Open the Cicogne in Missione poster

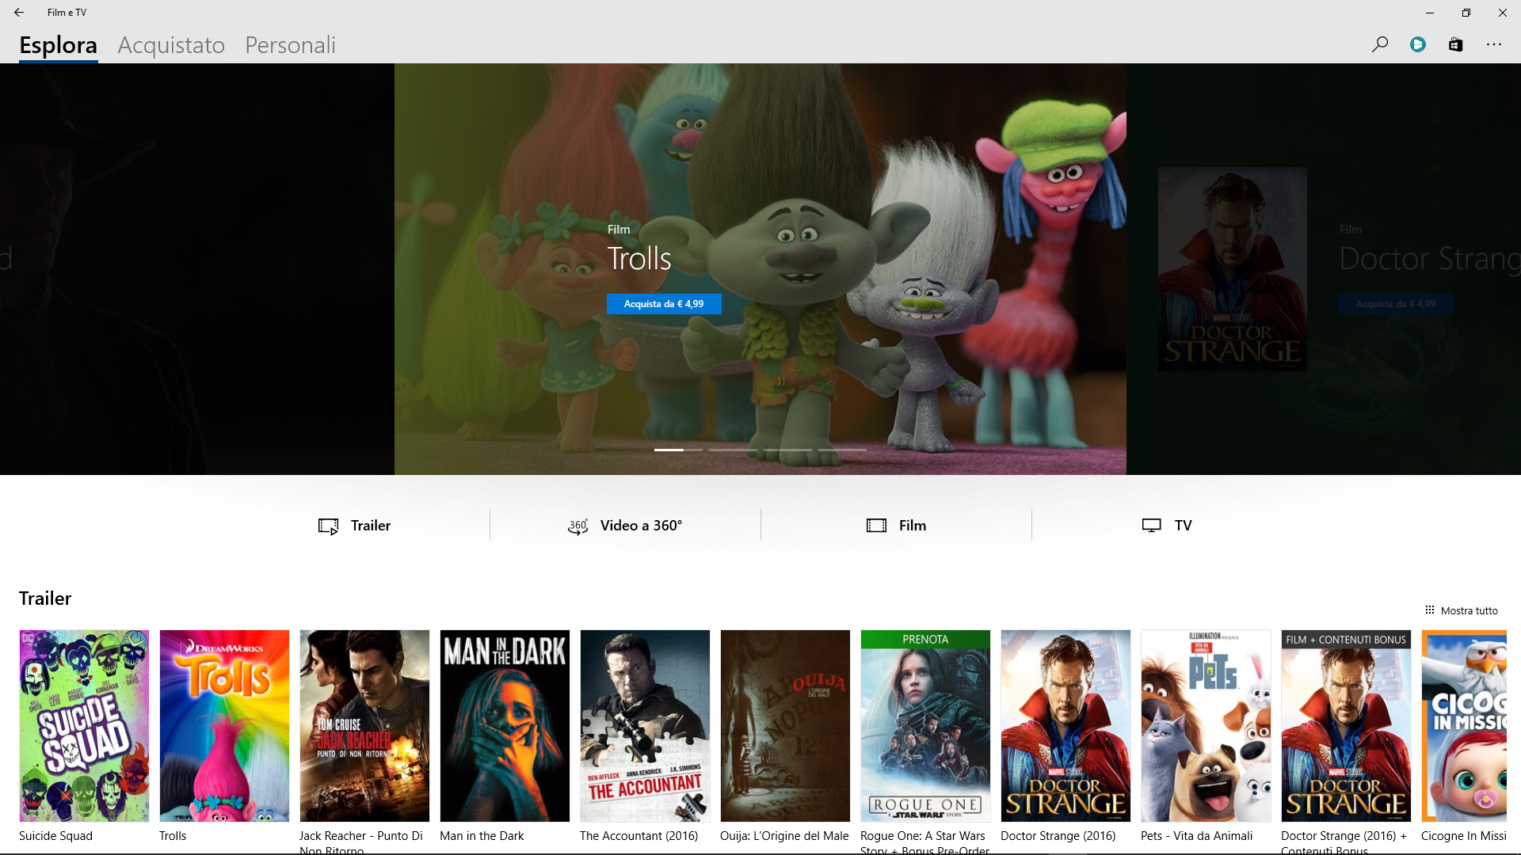click(1464, 726)
